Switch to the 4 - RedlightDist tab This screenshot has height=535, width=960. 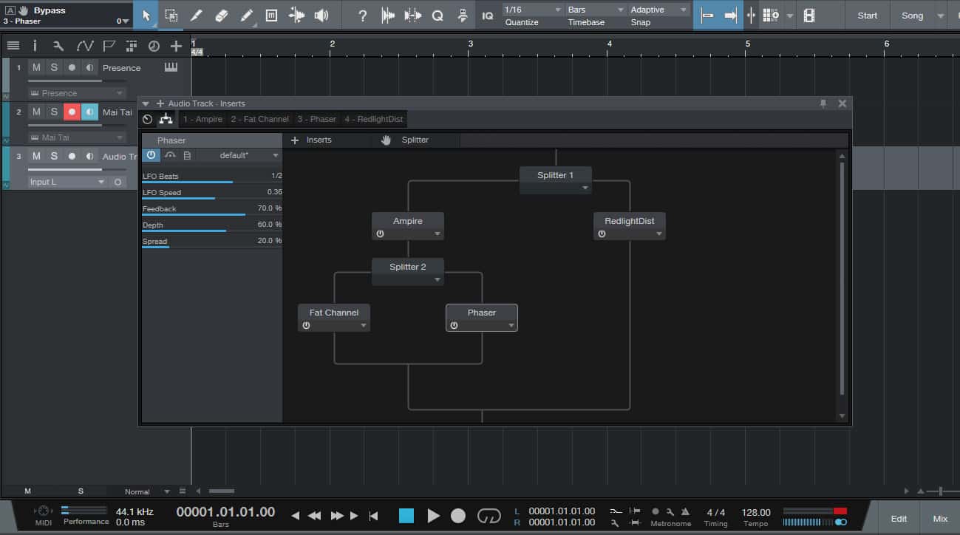[x=372, y=119]
